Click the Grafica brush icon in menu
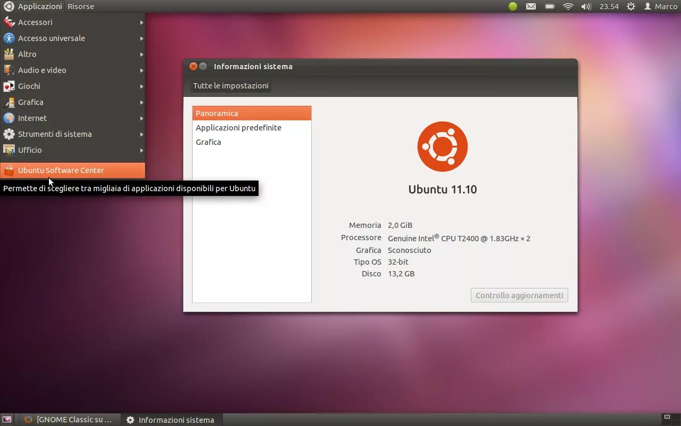Viewport: 681px width, 426px height. click(x=9, y=102)
